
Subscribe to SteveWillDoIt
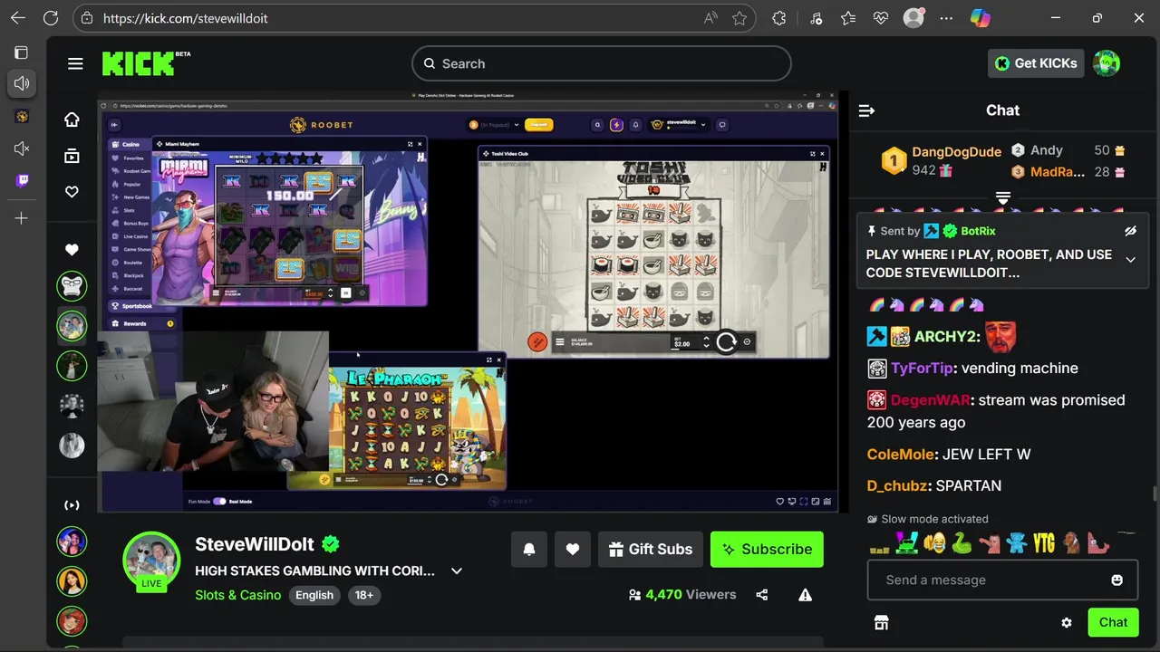767,550
